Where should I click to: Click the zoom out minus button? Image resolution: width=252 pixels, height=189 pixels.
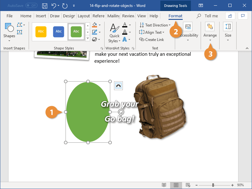196,185
